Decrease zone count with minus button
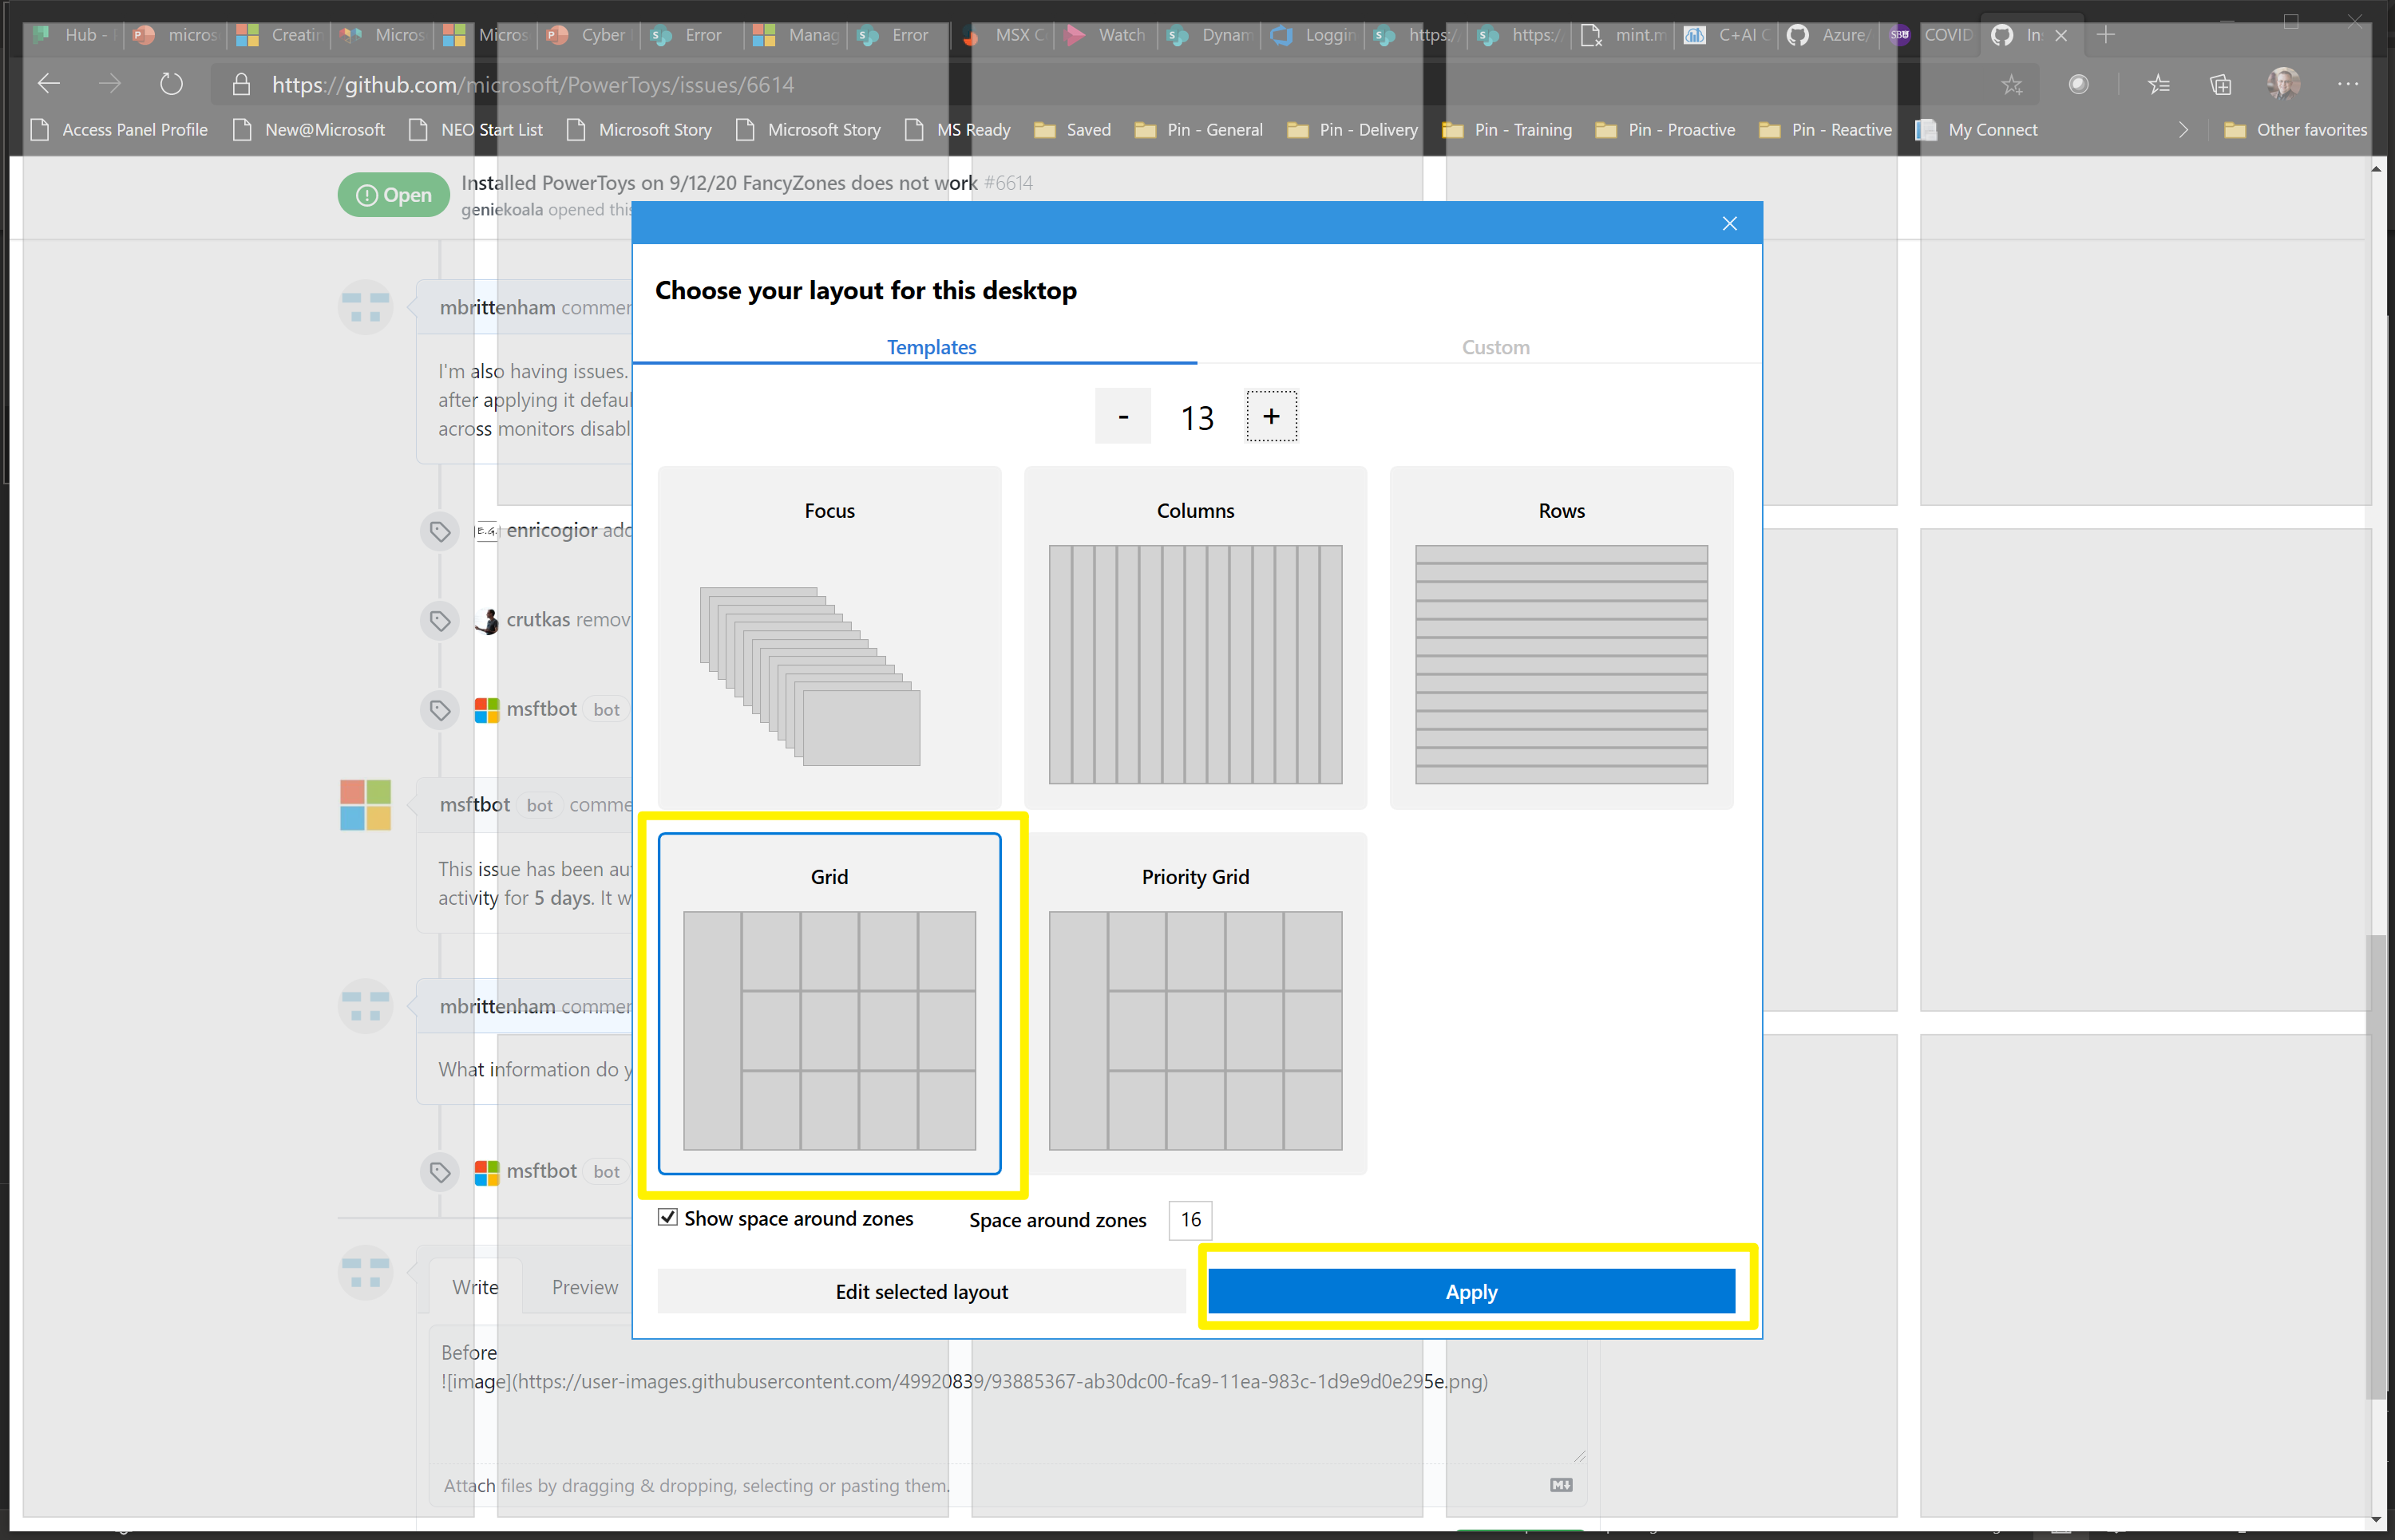Image resolution: width=2395 pixels, height=1540 pixels. 1122,416
